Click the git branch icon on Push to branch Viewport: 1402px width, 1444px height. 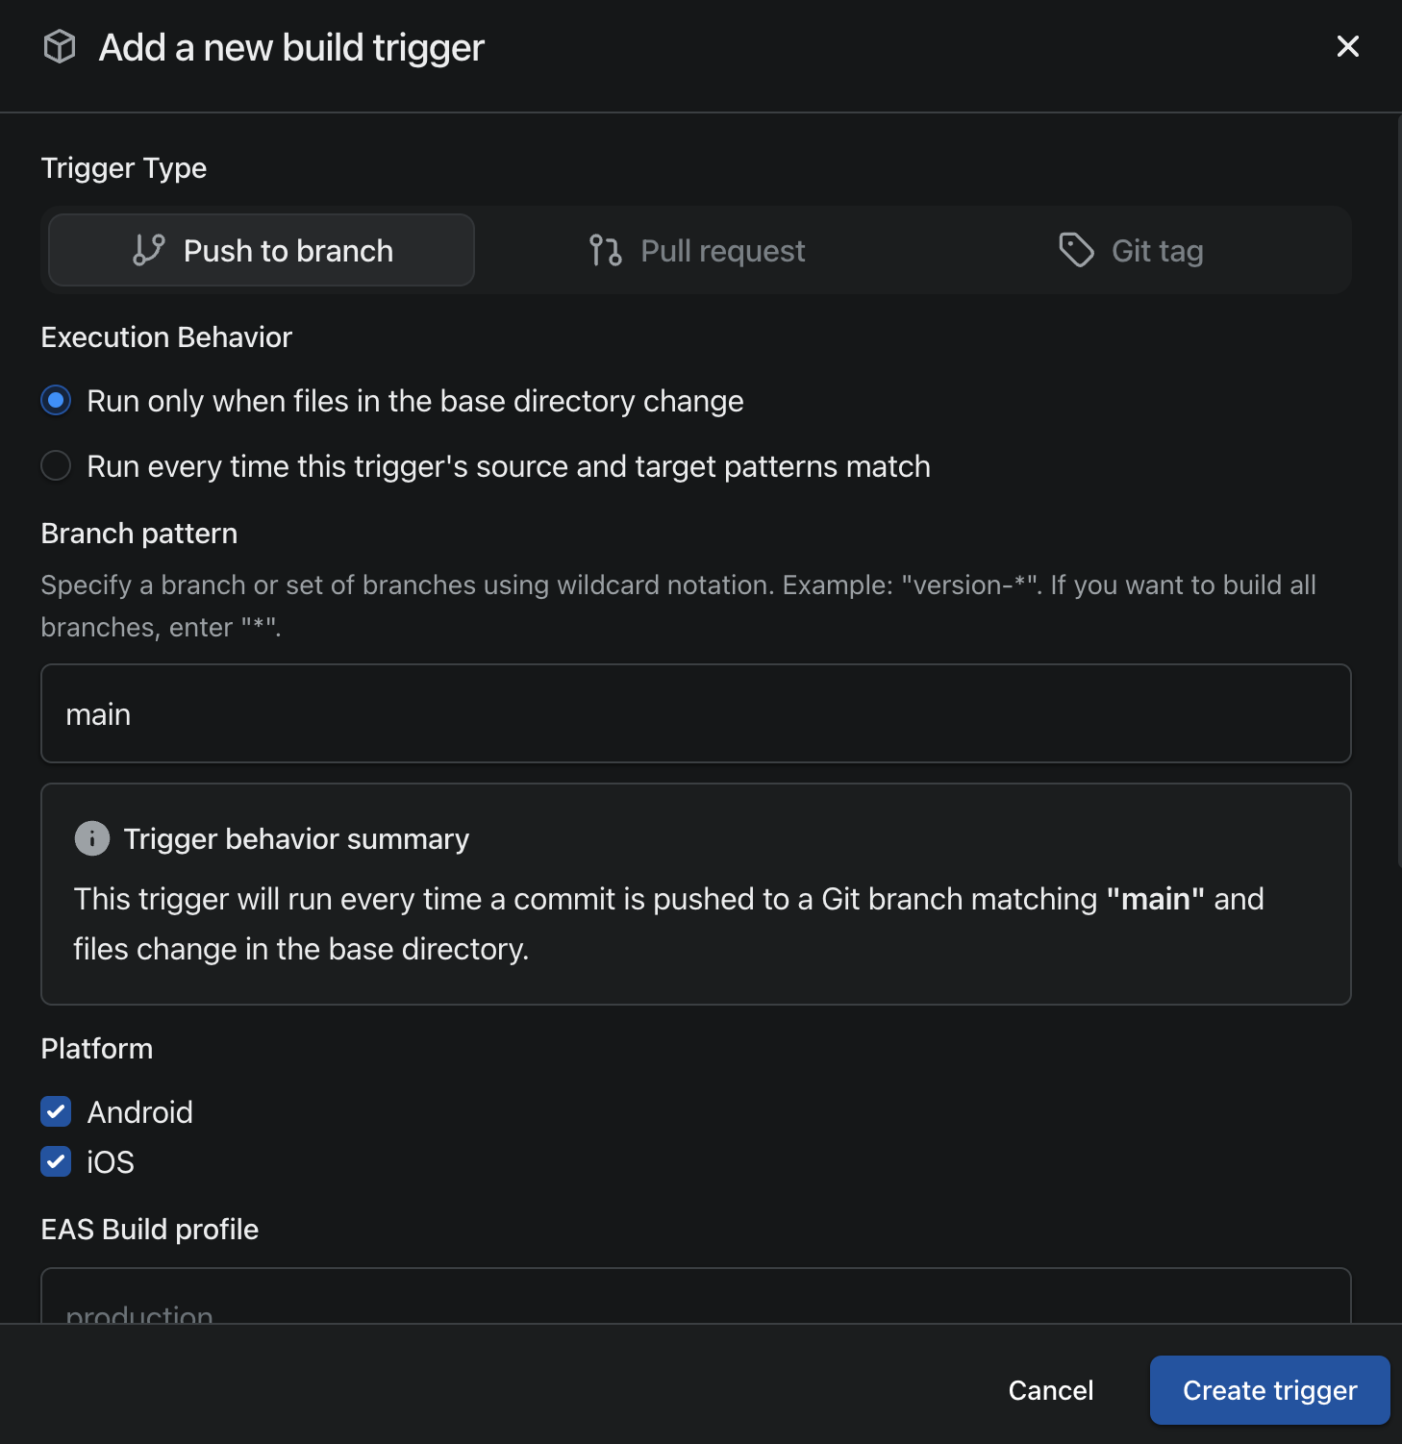click(x=148, y=250)
